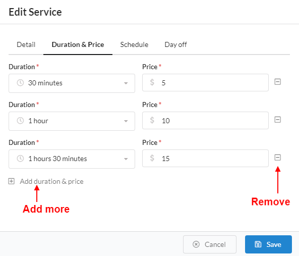Focus the price field showing 10
The image size is (299, 256).
point(205,121)
